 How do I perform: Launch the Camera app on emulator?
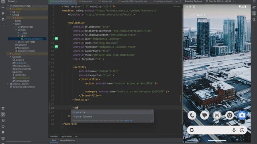click(242, 115)
